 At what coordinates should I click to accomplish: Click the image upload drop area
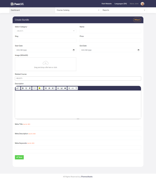tap(45, 64)
